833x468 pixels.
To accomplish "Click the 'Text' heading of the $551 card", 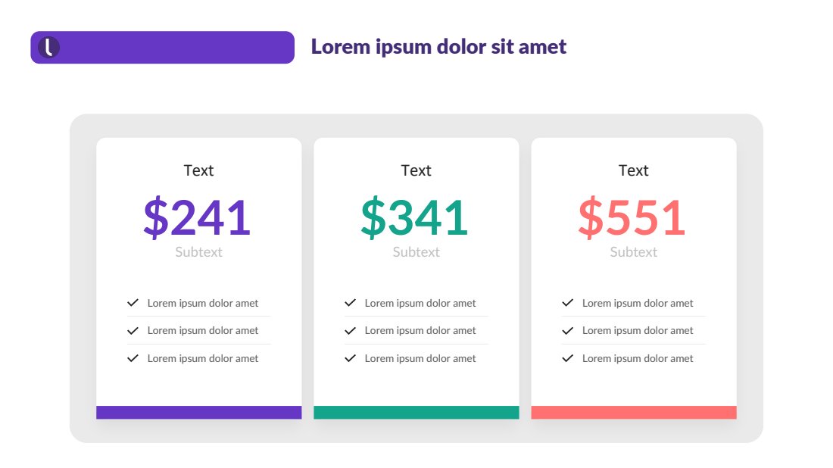I will click(633, 170).
